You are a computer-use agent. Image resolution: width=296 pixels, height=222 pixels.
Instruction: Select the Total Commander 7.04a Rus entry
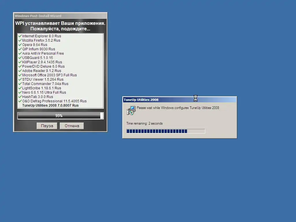[45, 84]
